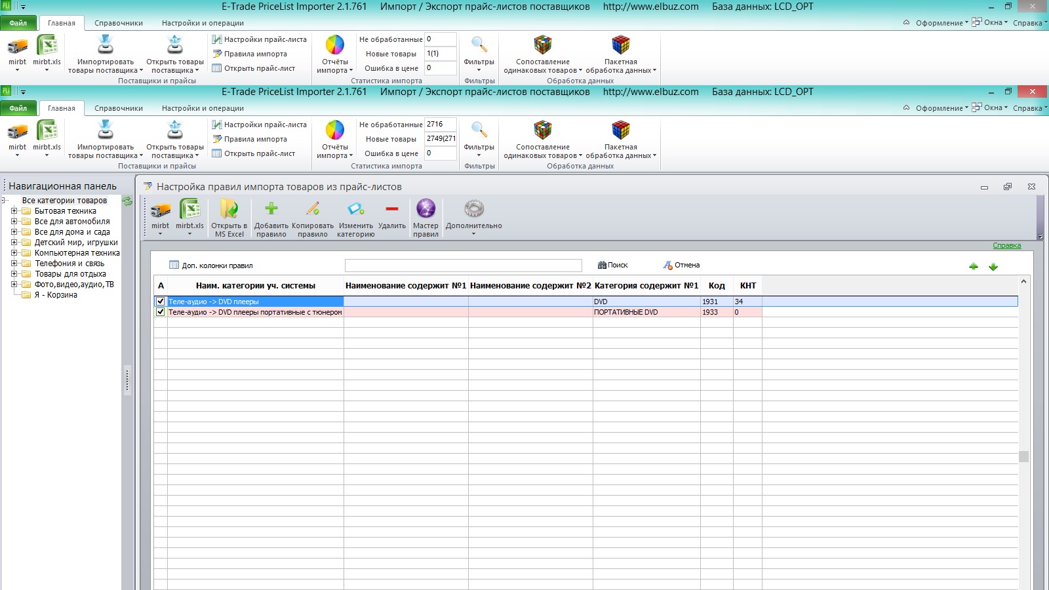Click Отчёты импорта icon in back window

pyautogui.click(x=334, y=53)
